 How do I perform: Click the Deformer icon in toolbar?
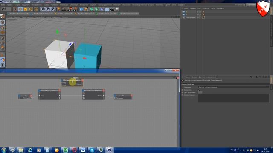click(x=102, y=9)
